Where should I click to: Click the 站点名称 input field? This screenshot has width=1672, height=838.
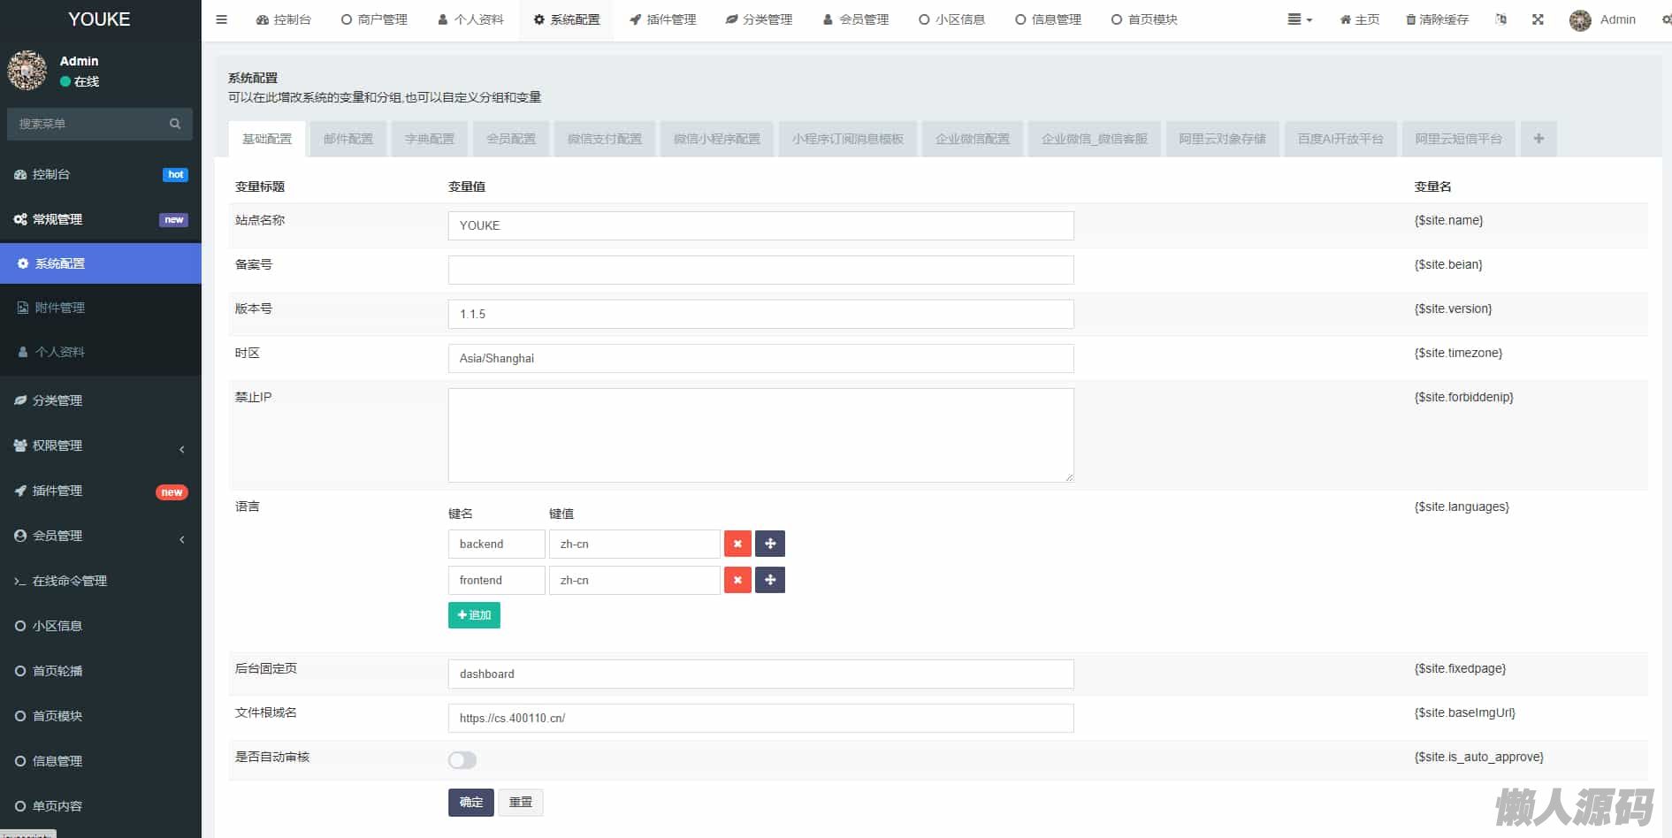tap(760, 225)
